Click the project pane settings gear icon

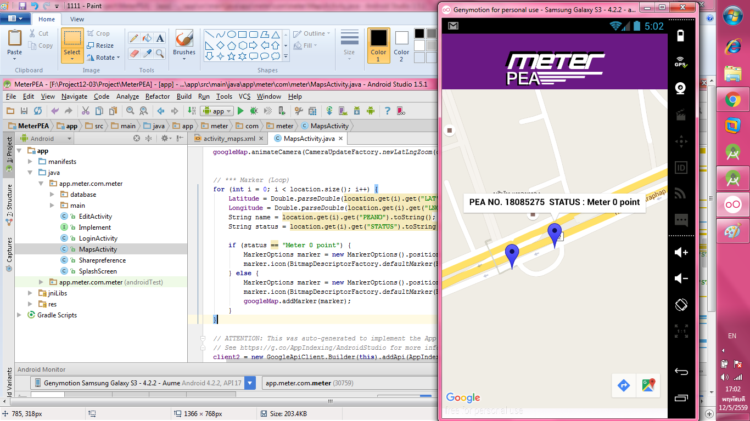(x=165, y=139)
